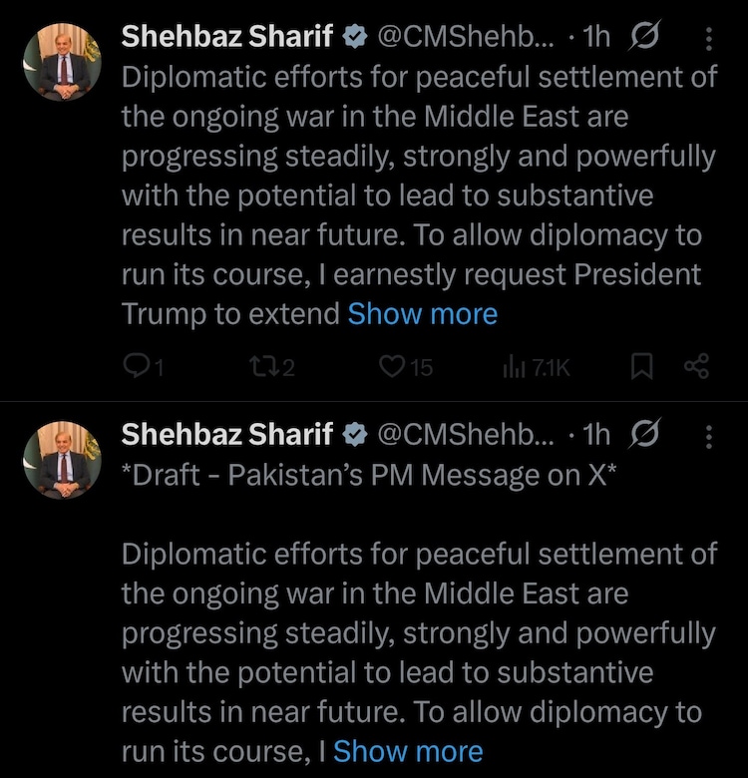Image resolution: width=748 pixels, height=778 pixels.
Task: Bookmark the first tweet
Action: pyautogui.click(x=643, y=367)
